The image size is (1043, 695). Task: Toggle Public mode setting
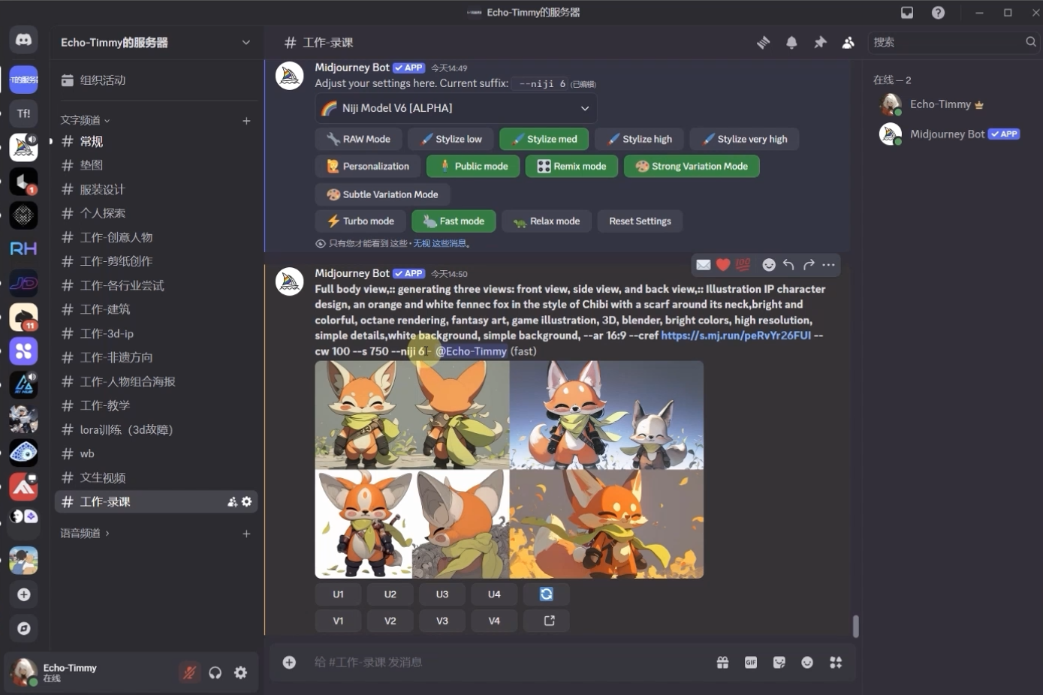[x=473, y=166]
